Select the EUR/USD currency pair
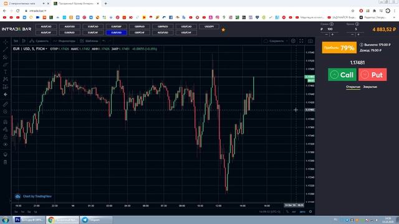Viewport: 399px width, 224px height. pyautogui.click(x=116, y=32)
